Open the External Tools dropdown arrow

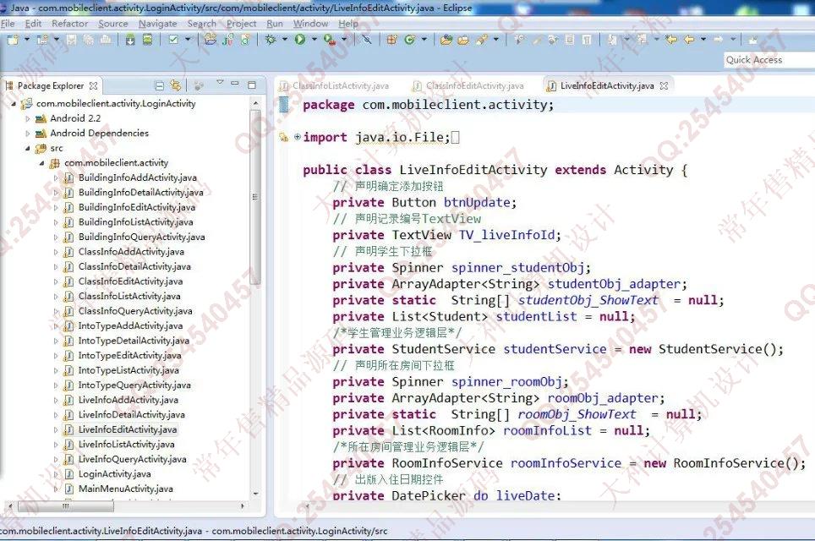(x=344, y=40)
